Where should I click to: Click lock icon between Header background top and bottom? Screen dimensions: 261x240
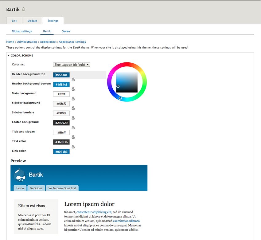click(x=73, y=80)
